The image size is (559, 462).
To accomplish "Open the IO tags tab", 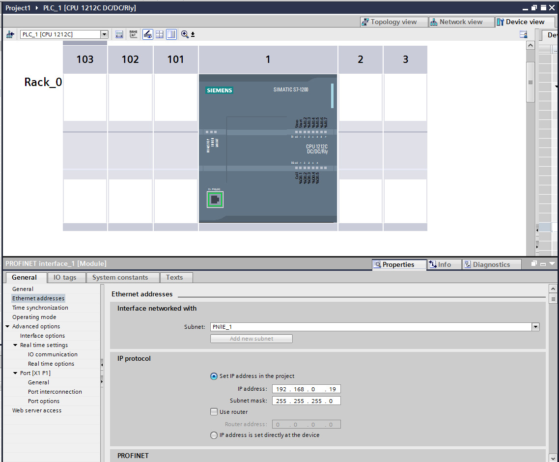I will [x=65, y=278].
